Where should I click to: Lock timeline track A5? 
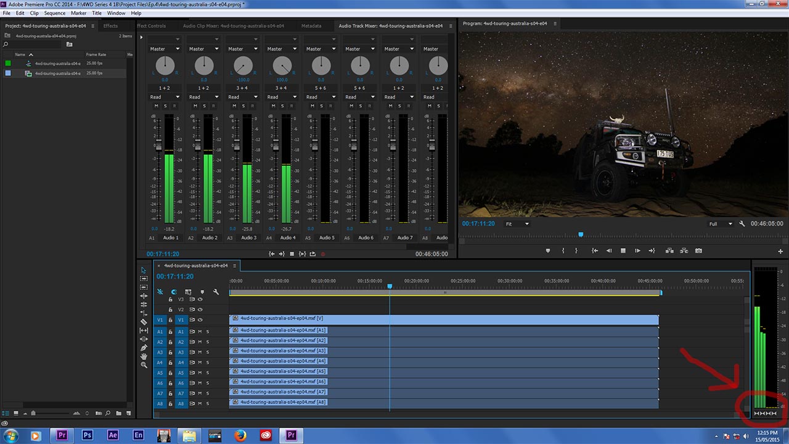(x=170, y=373)
